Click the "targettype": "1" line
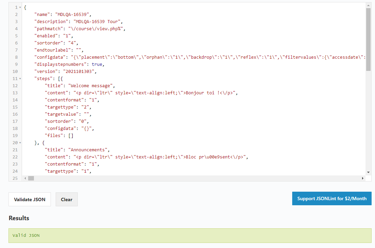Viewport: 375px width, 248px height. (x=68, y=171)
